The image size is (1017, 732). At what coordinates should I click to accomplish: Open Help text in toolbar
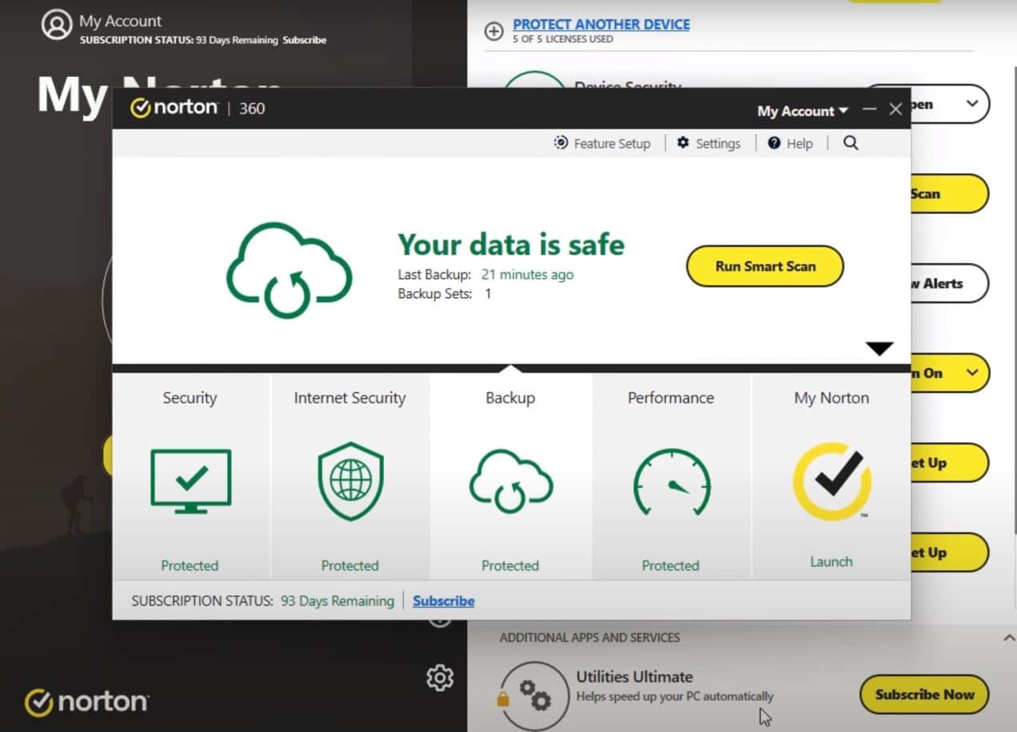pos(800,144)
